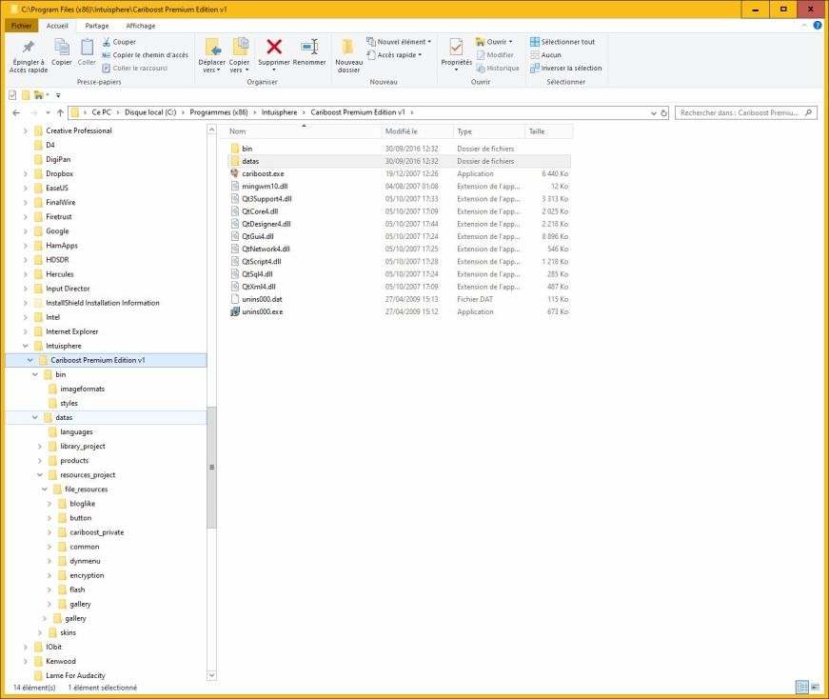Go up one folder level arrow

tap(60, 112)
